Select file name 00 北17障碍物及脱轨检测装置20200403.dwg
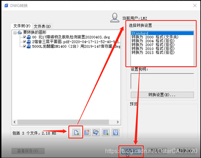Image resolution: width=201 pixels, height=158 pixels. tap(71, 37)
